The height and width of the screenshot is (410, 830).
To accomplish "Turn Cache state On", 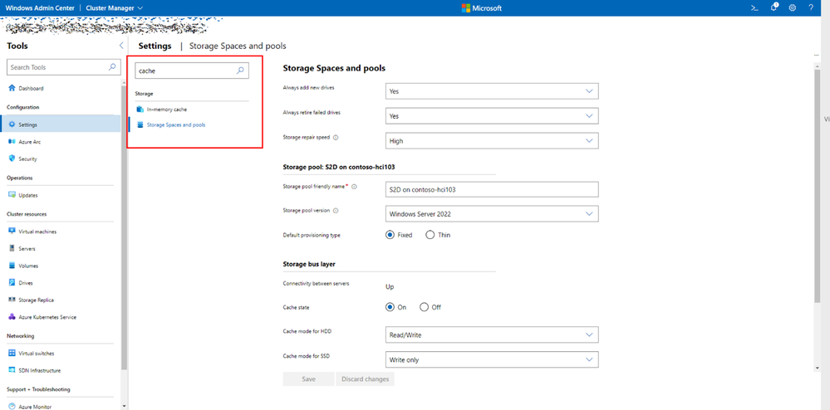I will pyautogui.click(x=390, y=307).
